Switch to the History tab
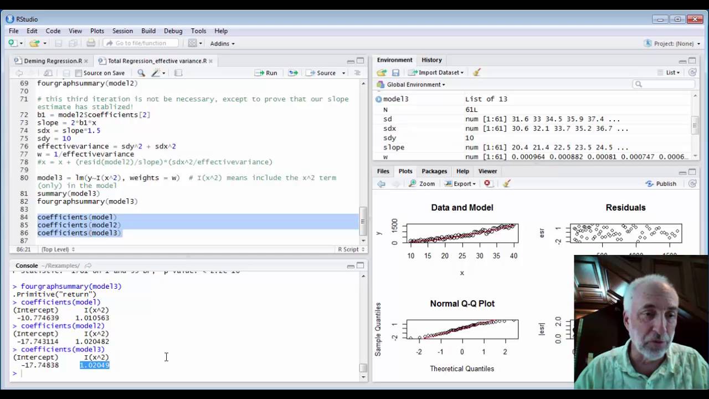The height and width of the screenshot is (399, 709). [x=431, y=60]
